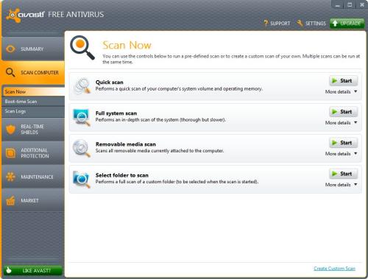Click the Upgrade arrow icon
The image size is (368, 279).
coord(335,24)
